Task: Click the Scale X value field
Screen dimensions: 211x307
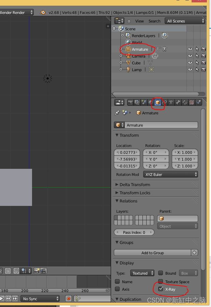Action: (185, 152)
